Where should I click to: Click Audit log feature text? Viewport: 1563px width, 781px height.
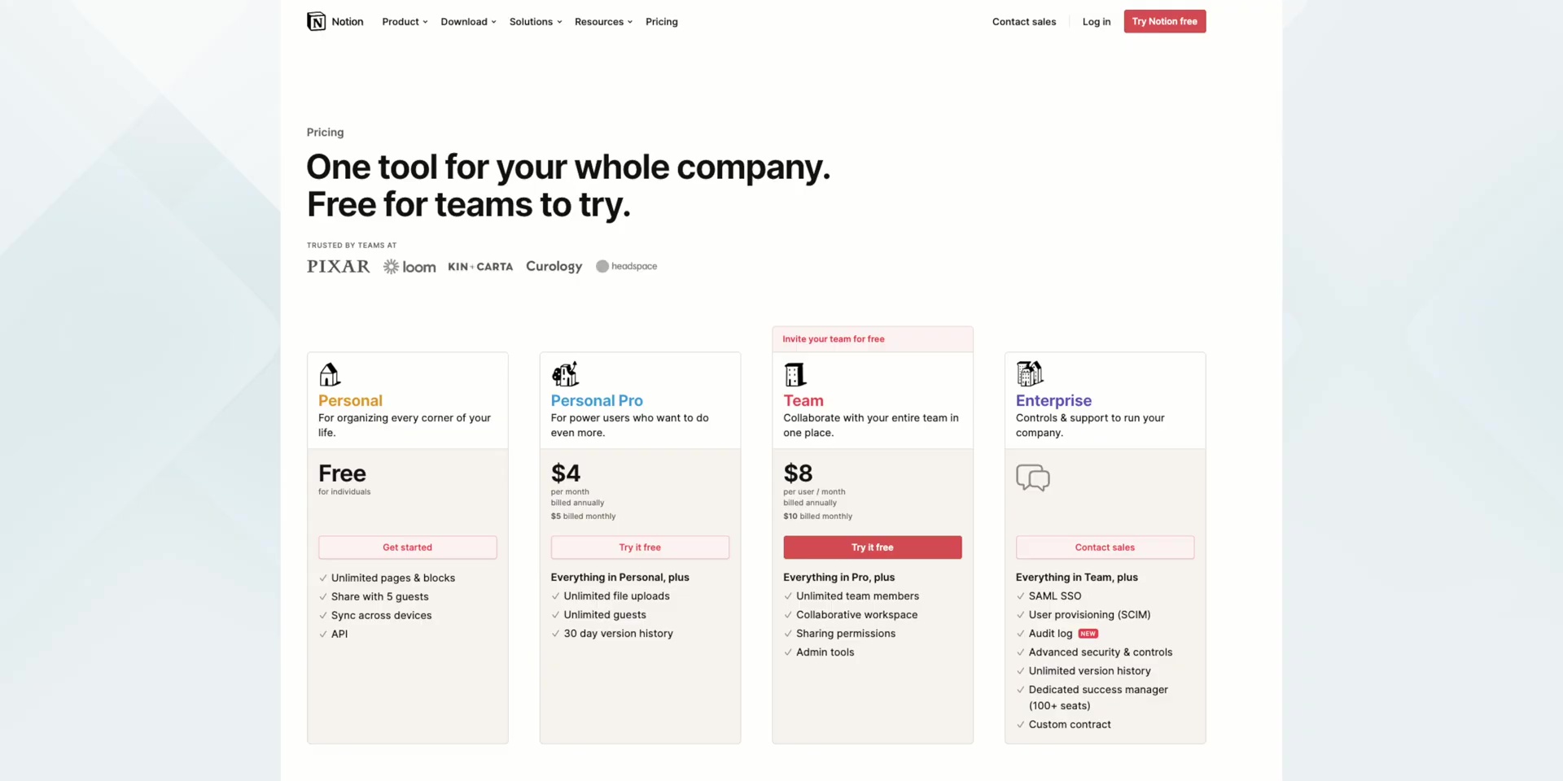[x=1050, y=634]
